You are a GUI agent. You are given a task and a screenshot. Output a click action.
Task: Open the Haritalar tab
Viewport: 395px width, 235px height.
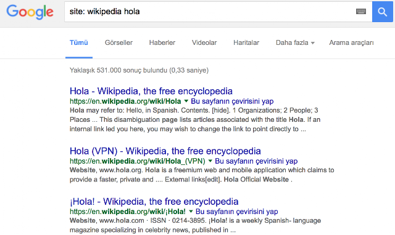tap(246, 42)
